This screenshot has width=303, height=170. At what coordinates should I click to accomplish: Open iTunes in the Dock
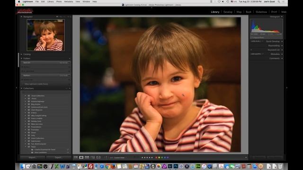click(204, 166)
